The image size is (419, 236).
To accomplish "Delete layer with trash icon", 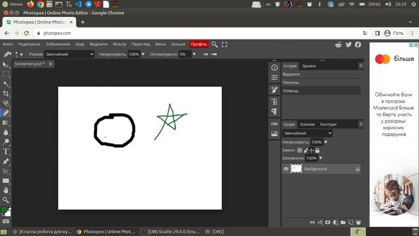I will (358, 222).
